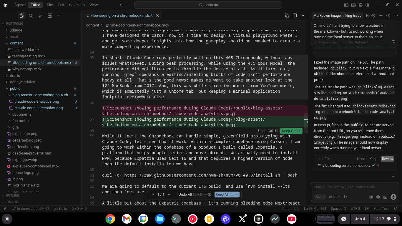Select the Explorer icon in the activity bar
402x226 pixels.
pos(21,15)
